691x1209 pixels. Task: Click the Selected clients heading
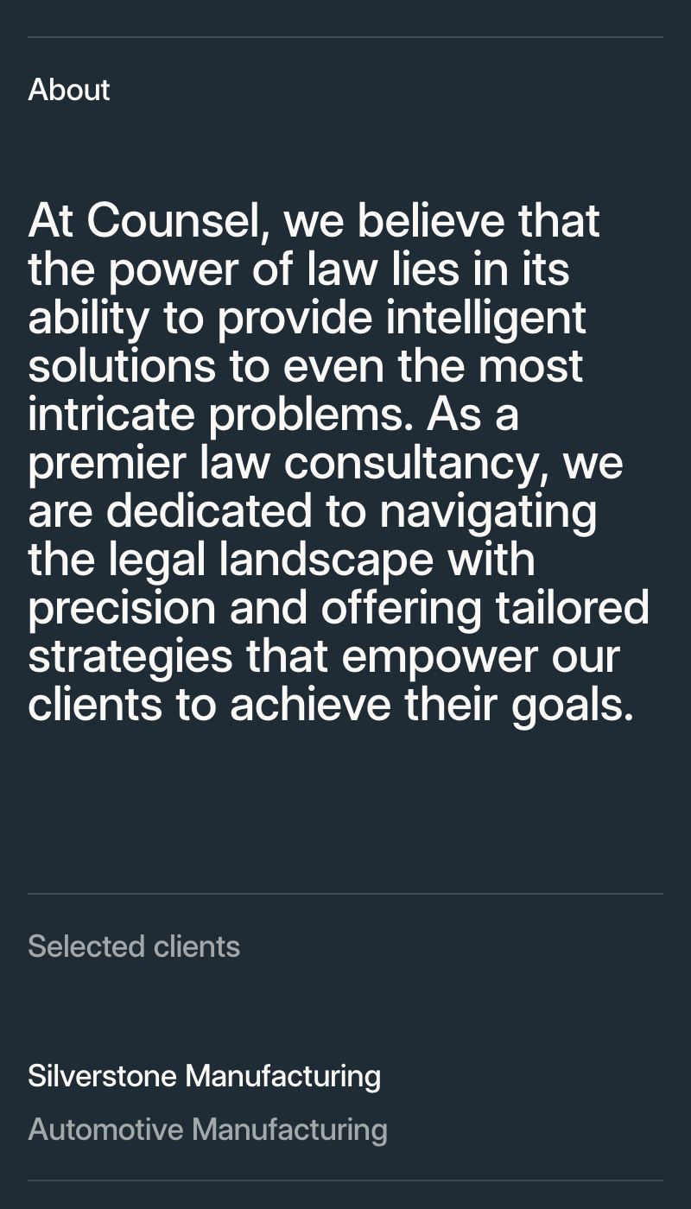tap(134, 946)
